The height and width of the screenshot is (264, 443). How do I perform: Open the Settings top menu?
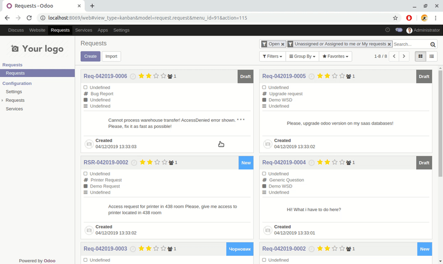pos(121,30)
